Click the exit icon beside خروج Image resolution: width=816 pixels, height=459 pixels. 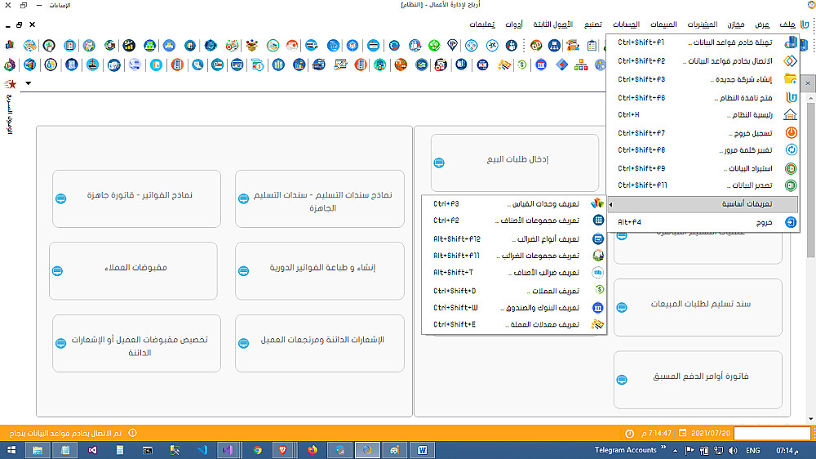pos(791,222)
